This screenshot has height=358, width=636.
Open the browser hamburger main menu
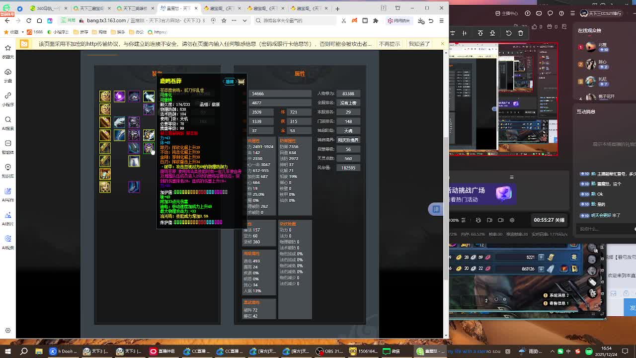coord(441,20)
